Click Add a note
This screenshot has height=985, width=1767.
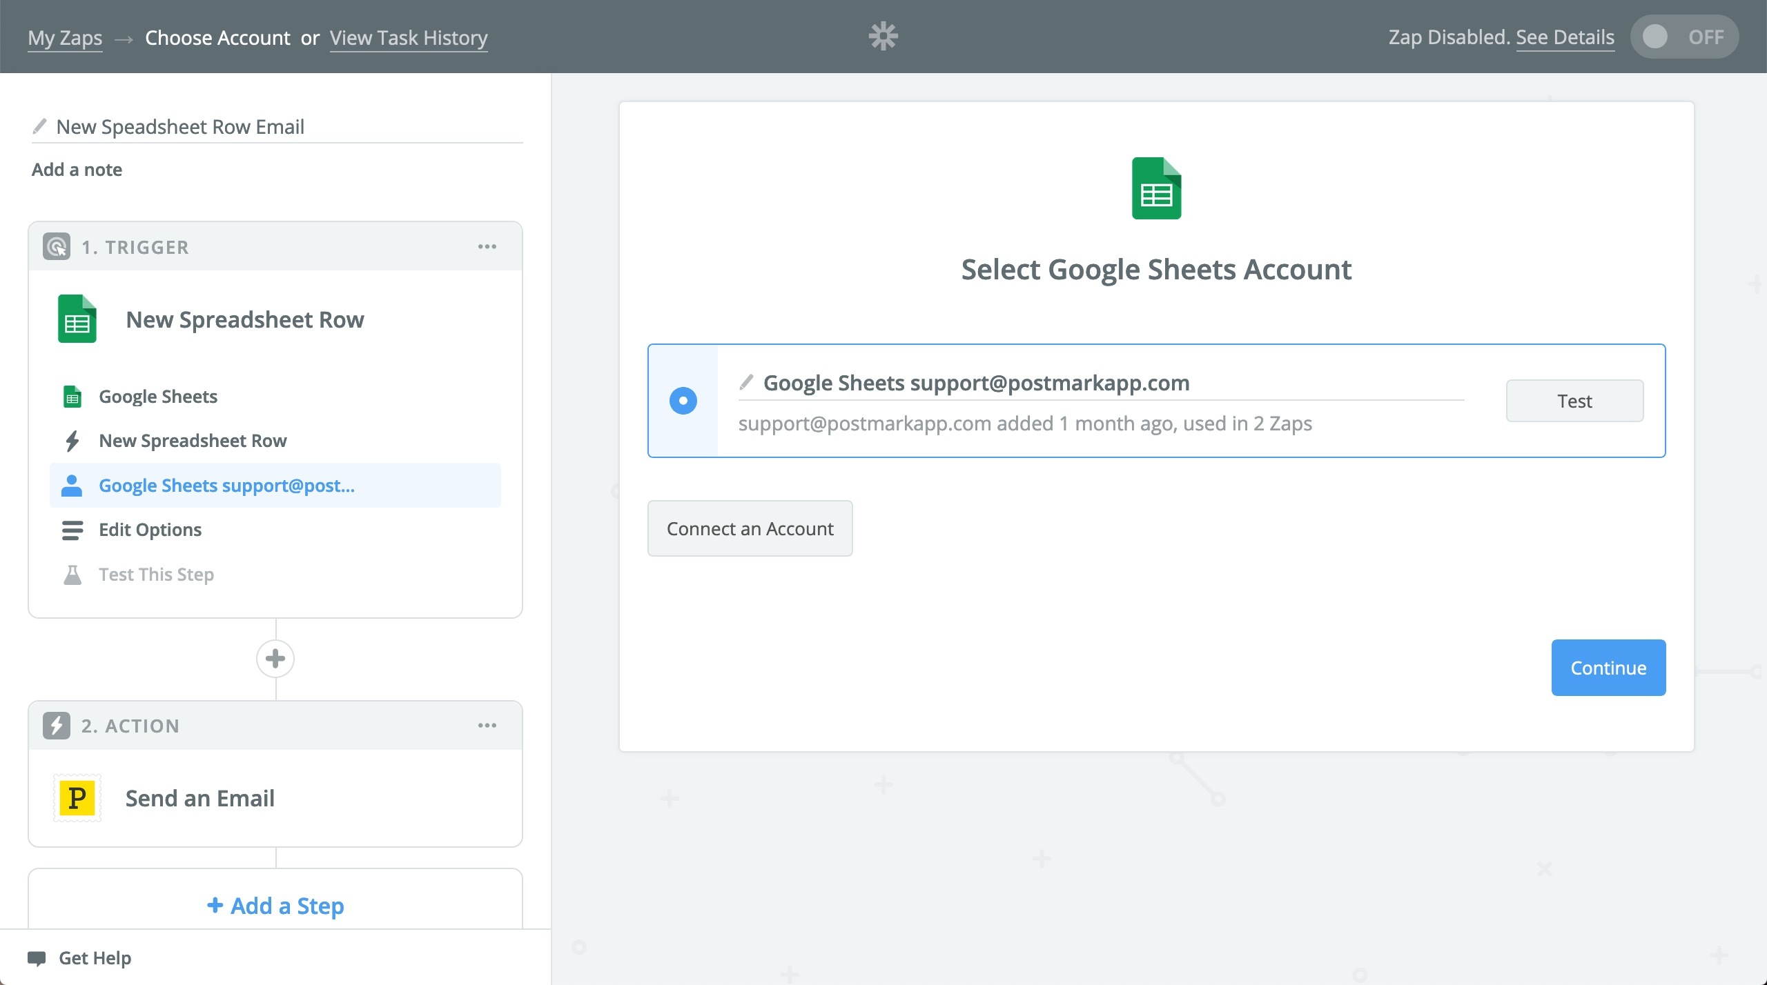[x=77, y=170]
